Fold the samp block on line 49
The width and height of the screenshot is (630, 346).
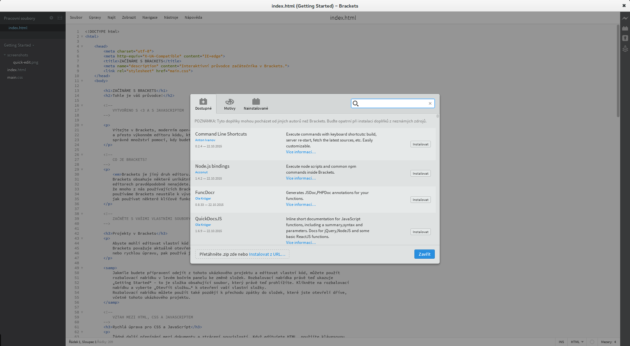click(x=82, y=268)
